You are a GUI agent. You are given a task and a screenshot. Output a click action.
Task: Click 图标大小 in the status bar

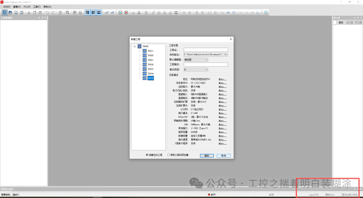click(330, 195)
